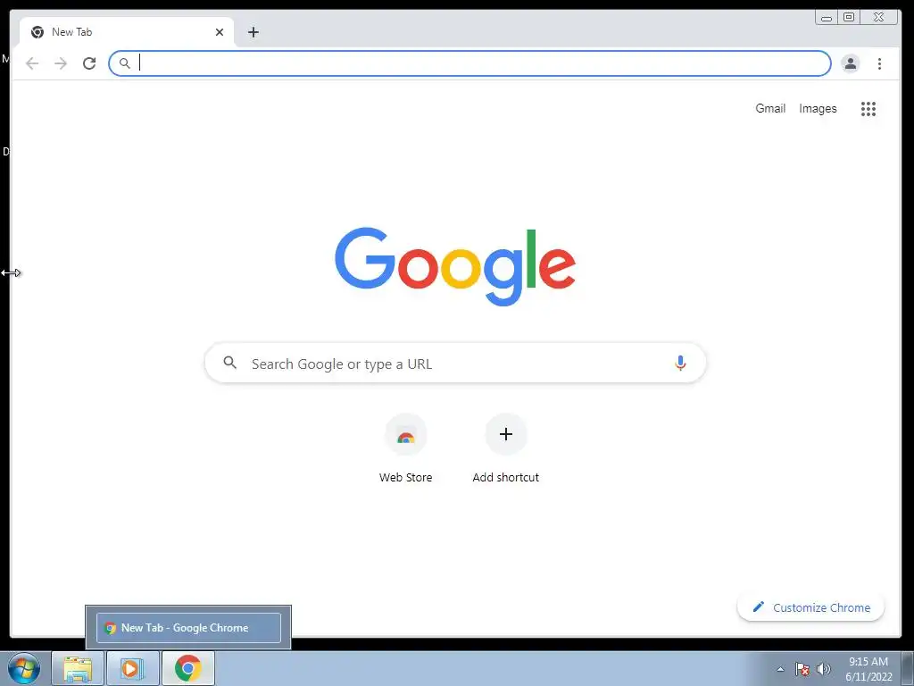The height and width of the screenshot is (686, 914).
Task: Open the profile avatar menu
Action: pos(851,63)
